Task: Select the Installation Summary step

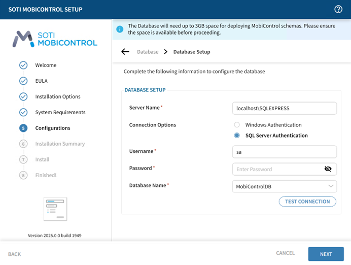Action: 59,144
